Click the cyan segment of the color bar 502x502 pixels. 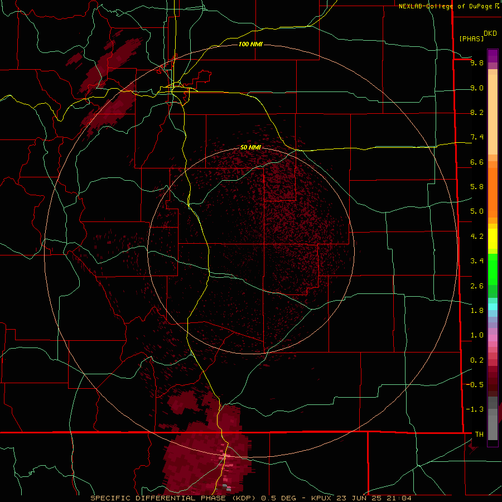493,307
